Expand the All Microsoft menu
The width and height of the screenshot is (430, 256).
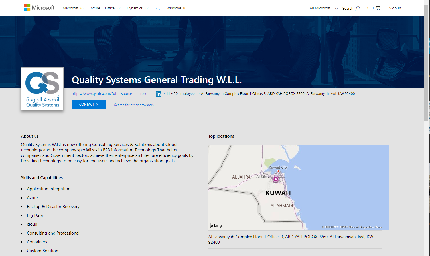[x=323, y=8]
